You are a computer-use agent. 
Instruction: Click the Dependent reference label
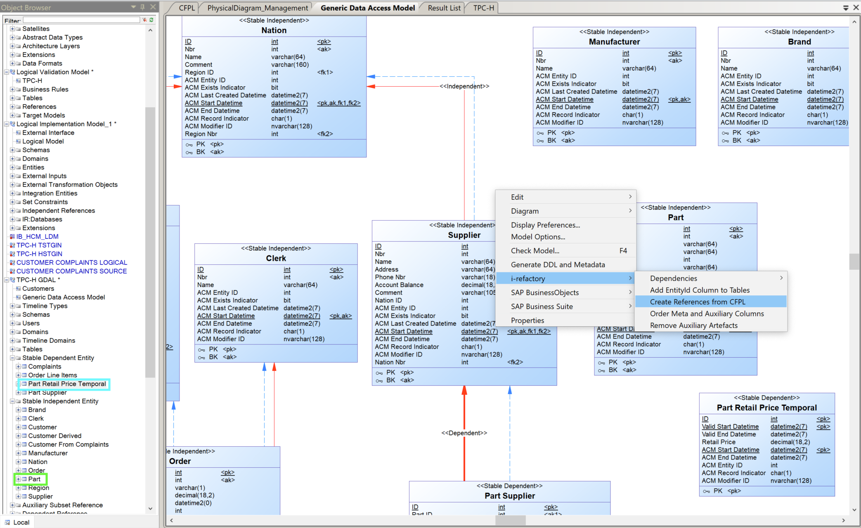464,433
